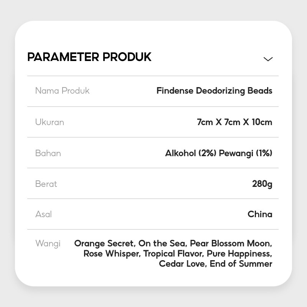Click the 7cm X 7cm X 10cm value
This screenshot has height=307, width=307.
(234, 122)
